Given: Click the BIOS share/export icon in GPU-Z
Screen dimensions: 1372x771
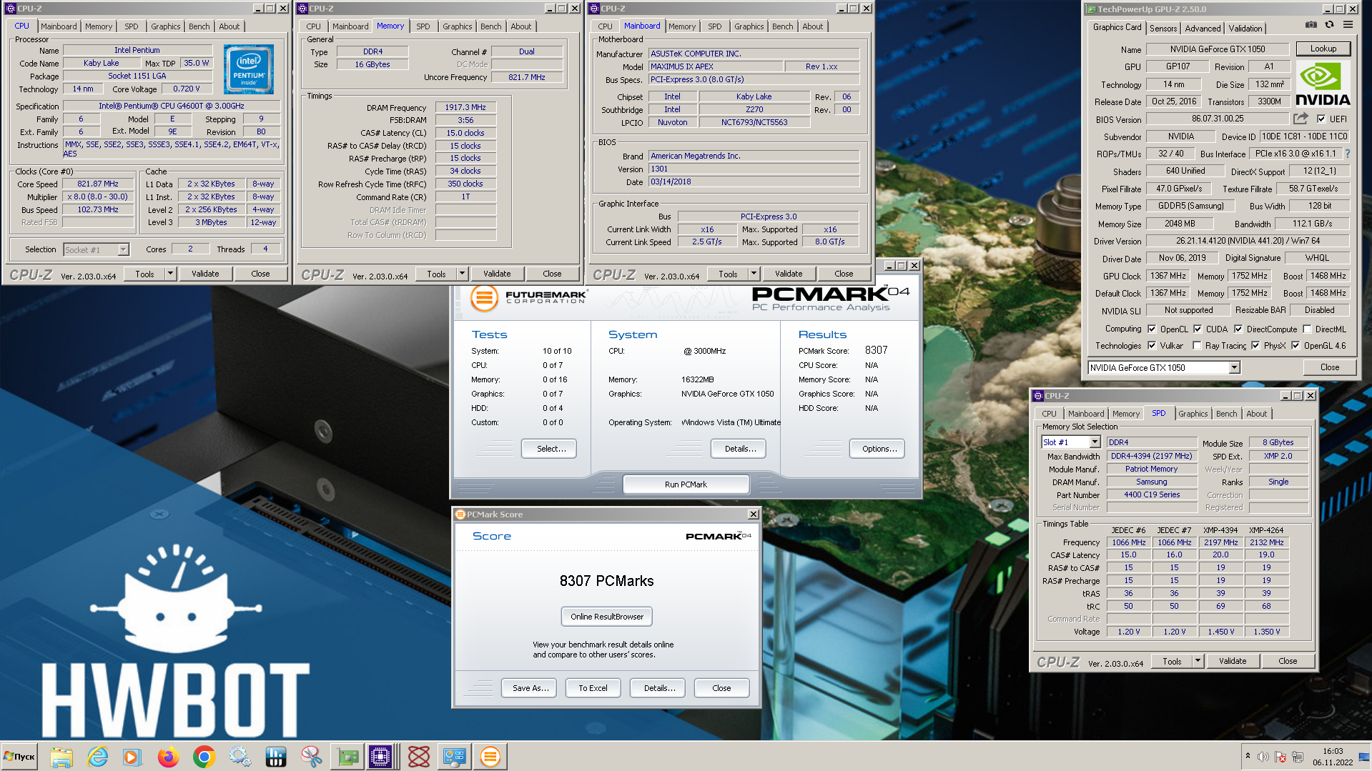Looking at the screenshot, I should pyautogui.click(x=1301, y=119).
